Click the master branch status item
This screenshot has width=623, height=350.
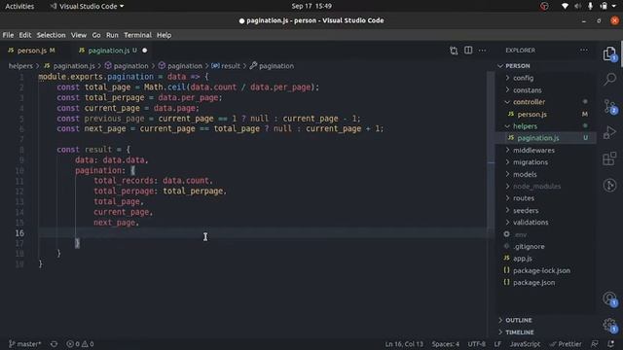(24, 344)
